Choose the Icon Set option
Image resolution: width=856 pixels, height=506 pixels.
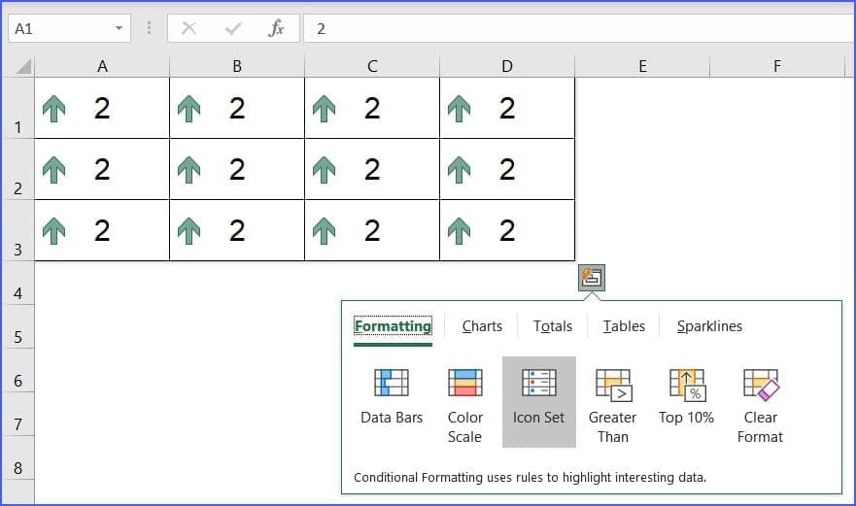pyautogui.click(x=539, y=402)
